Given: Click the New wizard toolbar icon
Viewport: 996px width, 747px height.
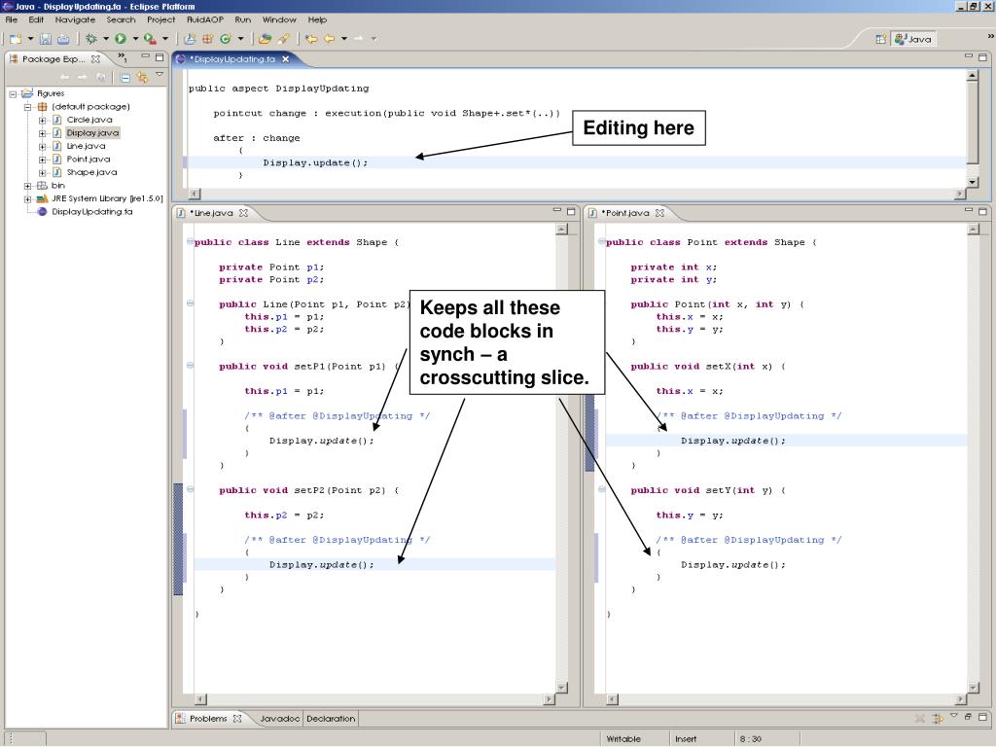Looking at the screenshot, I should pyautogui.click(x=16, y=39).
